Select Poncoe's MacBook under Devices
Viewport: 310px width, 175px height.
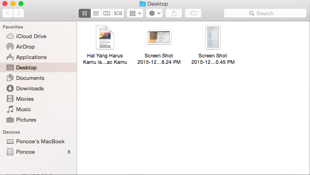coord(40,141)
